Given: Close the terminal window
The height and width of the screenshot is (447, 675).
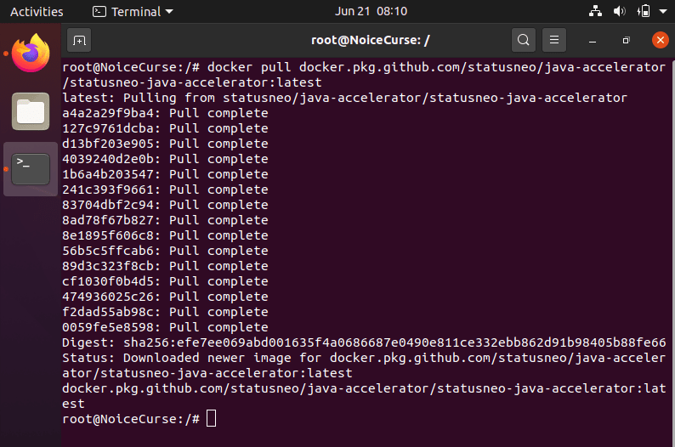Looking at the screenshot, I should pyautogui.click(x=660, y=39).
